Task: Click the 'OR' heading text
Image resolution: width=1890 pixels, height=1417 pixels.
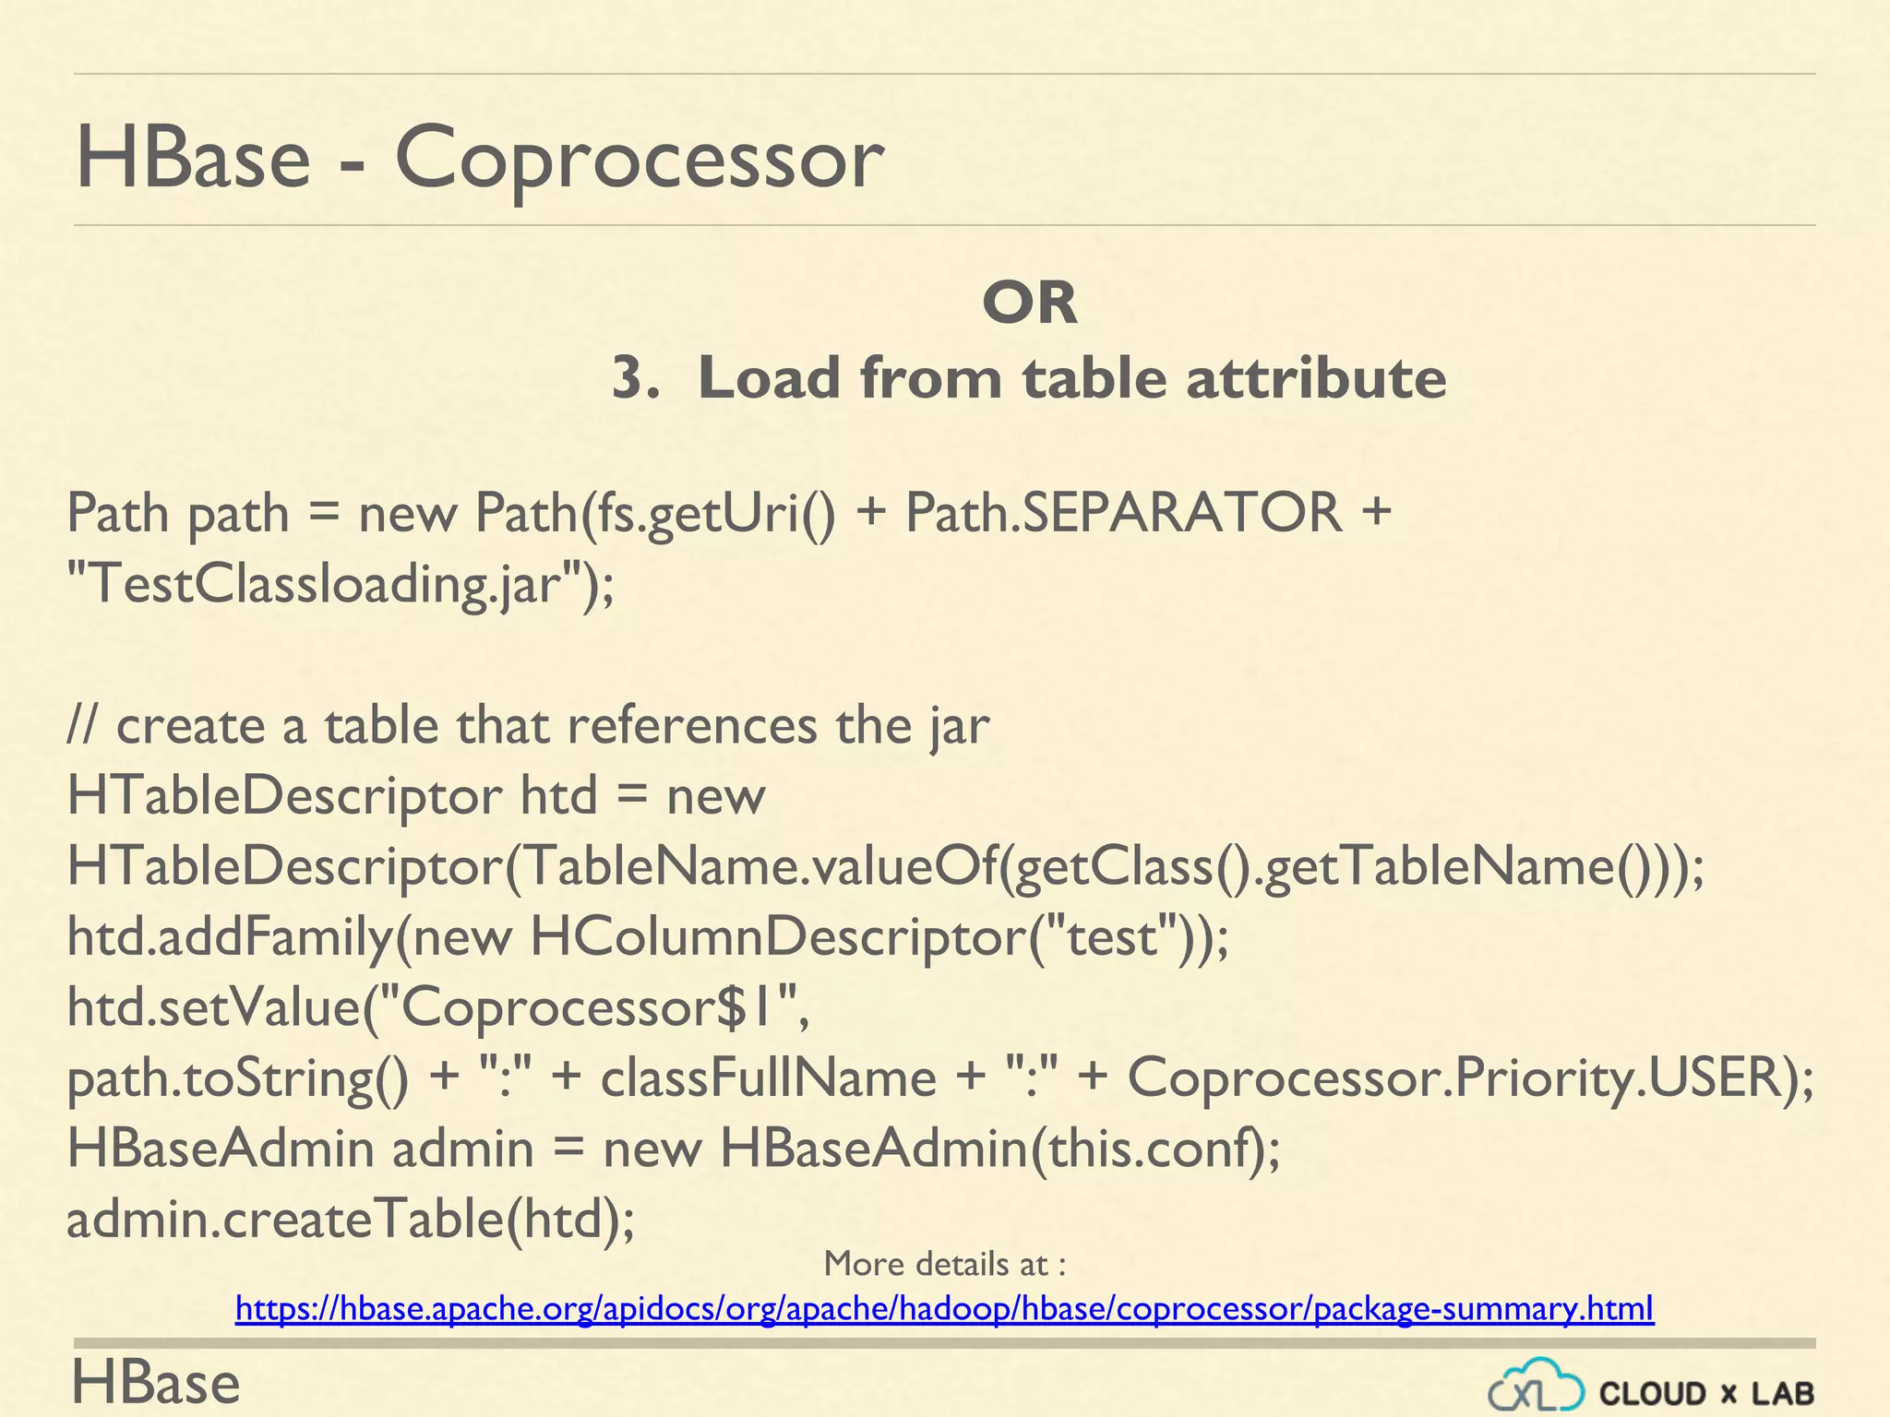Action: (x=1029, y=303)
